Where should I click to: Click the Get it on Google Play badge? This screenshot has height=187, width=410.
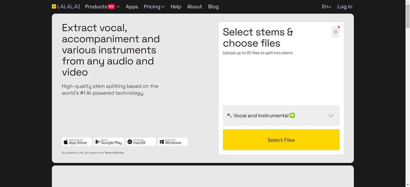109,142
